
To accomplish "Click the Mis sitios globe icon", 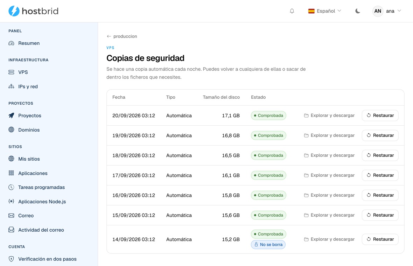I will click(x=11, y=159).
